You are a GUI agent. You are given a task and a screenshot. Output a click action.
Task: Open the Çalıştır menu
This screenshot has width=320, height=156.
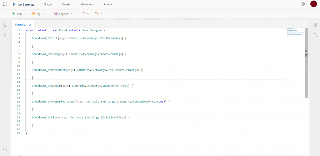(66, 4)
